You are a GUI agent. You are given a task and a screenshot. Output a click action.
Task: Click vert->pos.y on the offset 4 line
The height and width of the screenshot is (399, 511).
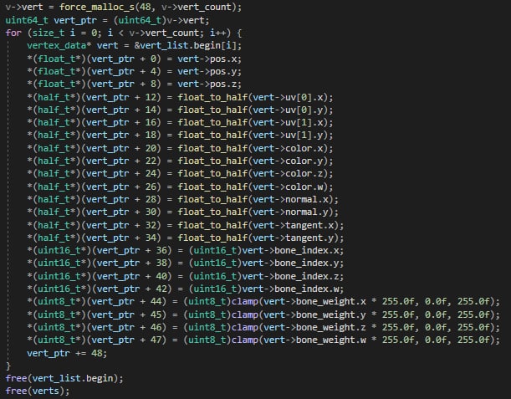pos(207,71)
